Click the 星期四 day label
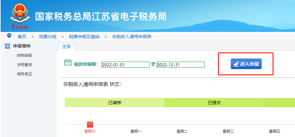Screen dimensions: 295x137 tap(274, 131)
